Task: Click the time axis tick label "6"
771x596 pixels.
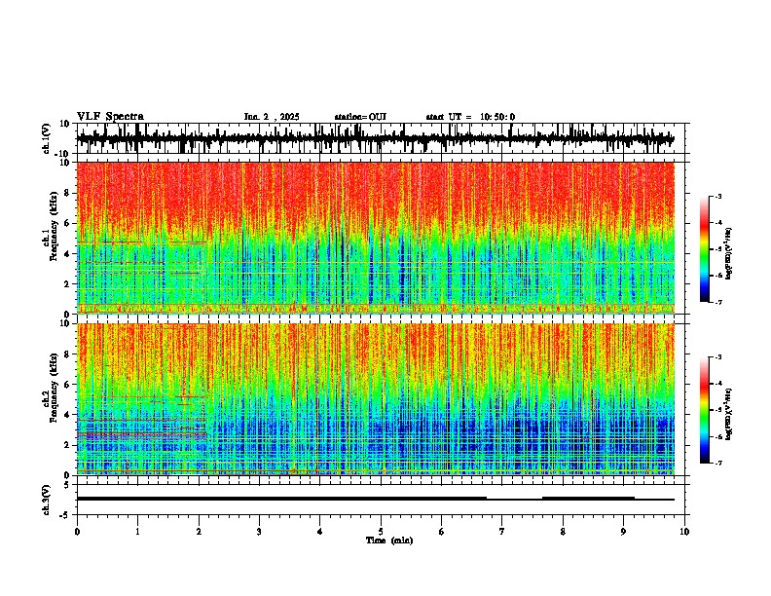Action: click(442, 532)
